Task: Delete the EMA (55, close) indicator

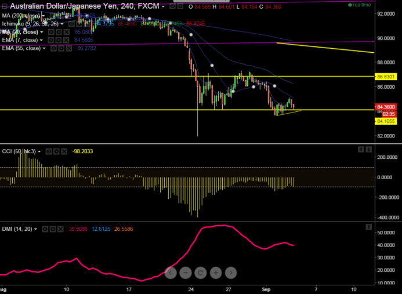Action: [x=69, y=49]
